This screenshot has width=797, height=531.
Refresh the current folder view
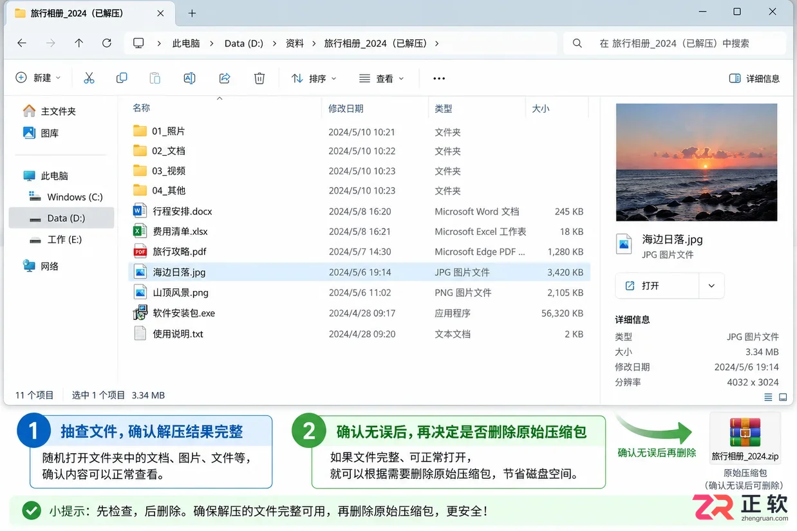[x=107, y=43]
